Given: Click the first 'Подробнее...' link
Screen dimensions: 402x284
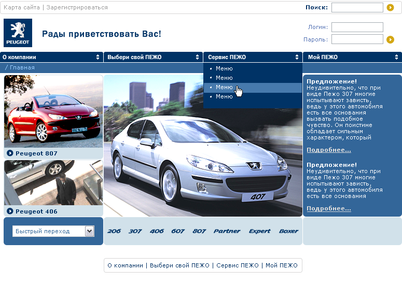Looking at the screenshot, I should coord(328,150).
